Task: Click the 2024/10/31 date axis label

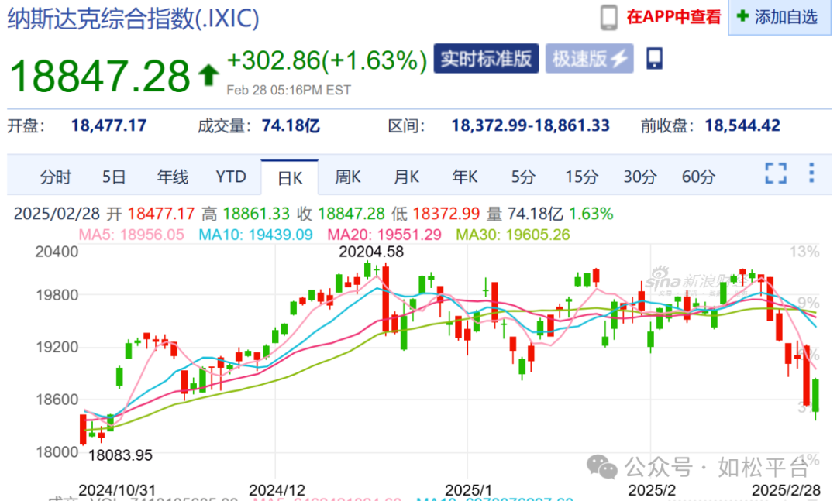Action: point(117,490)
